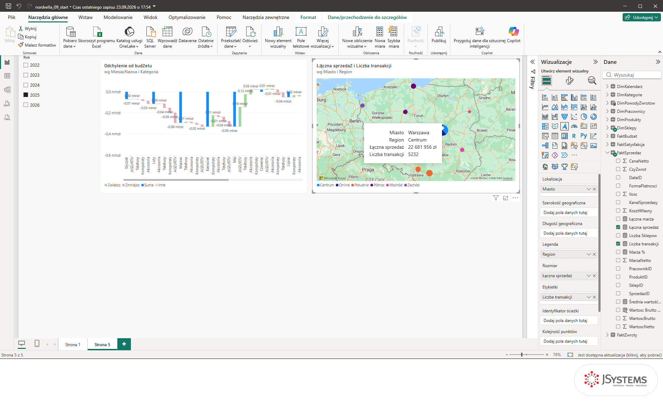
Task: Open Model view in left sidebar
Action: click(7, 90)
